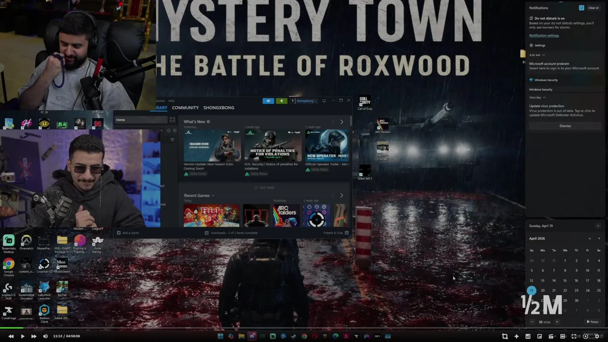Select the Supermarket Simulator shortcut
608x342 pixels.
pos(26,291)
